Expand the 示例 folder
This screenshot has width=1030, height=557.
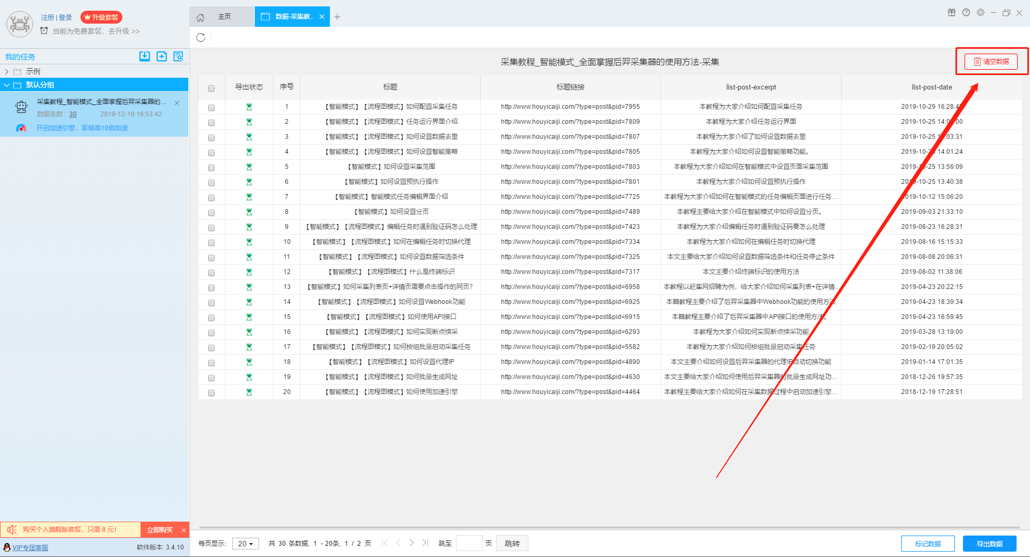[x=6, y=71]
